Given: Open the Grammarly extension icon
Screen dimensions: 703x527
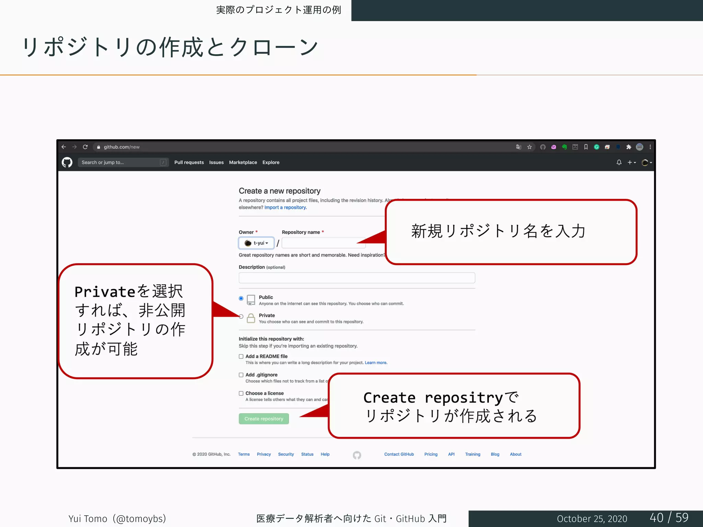Looking at the screenshot, I should 597,147.
